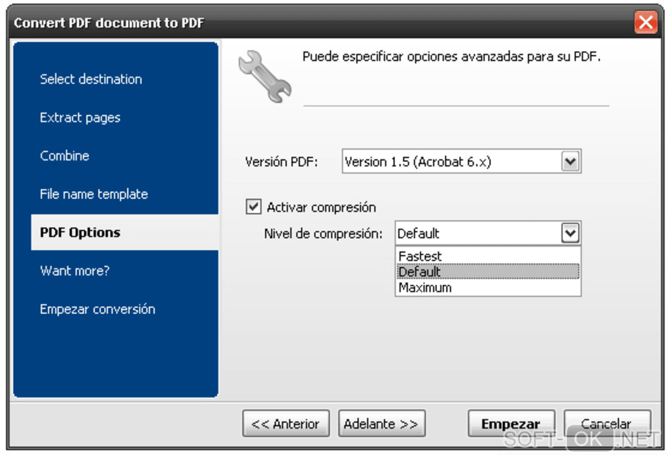This screenshot has height=455, width=667.
Task: Pick Maximum compression level
Action: 425,287
